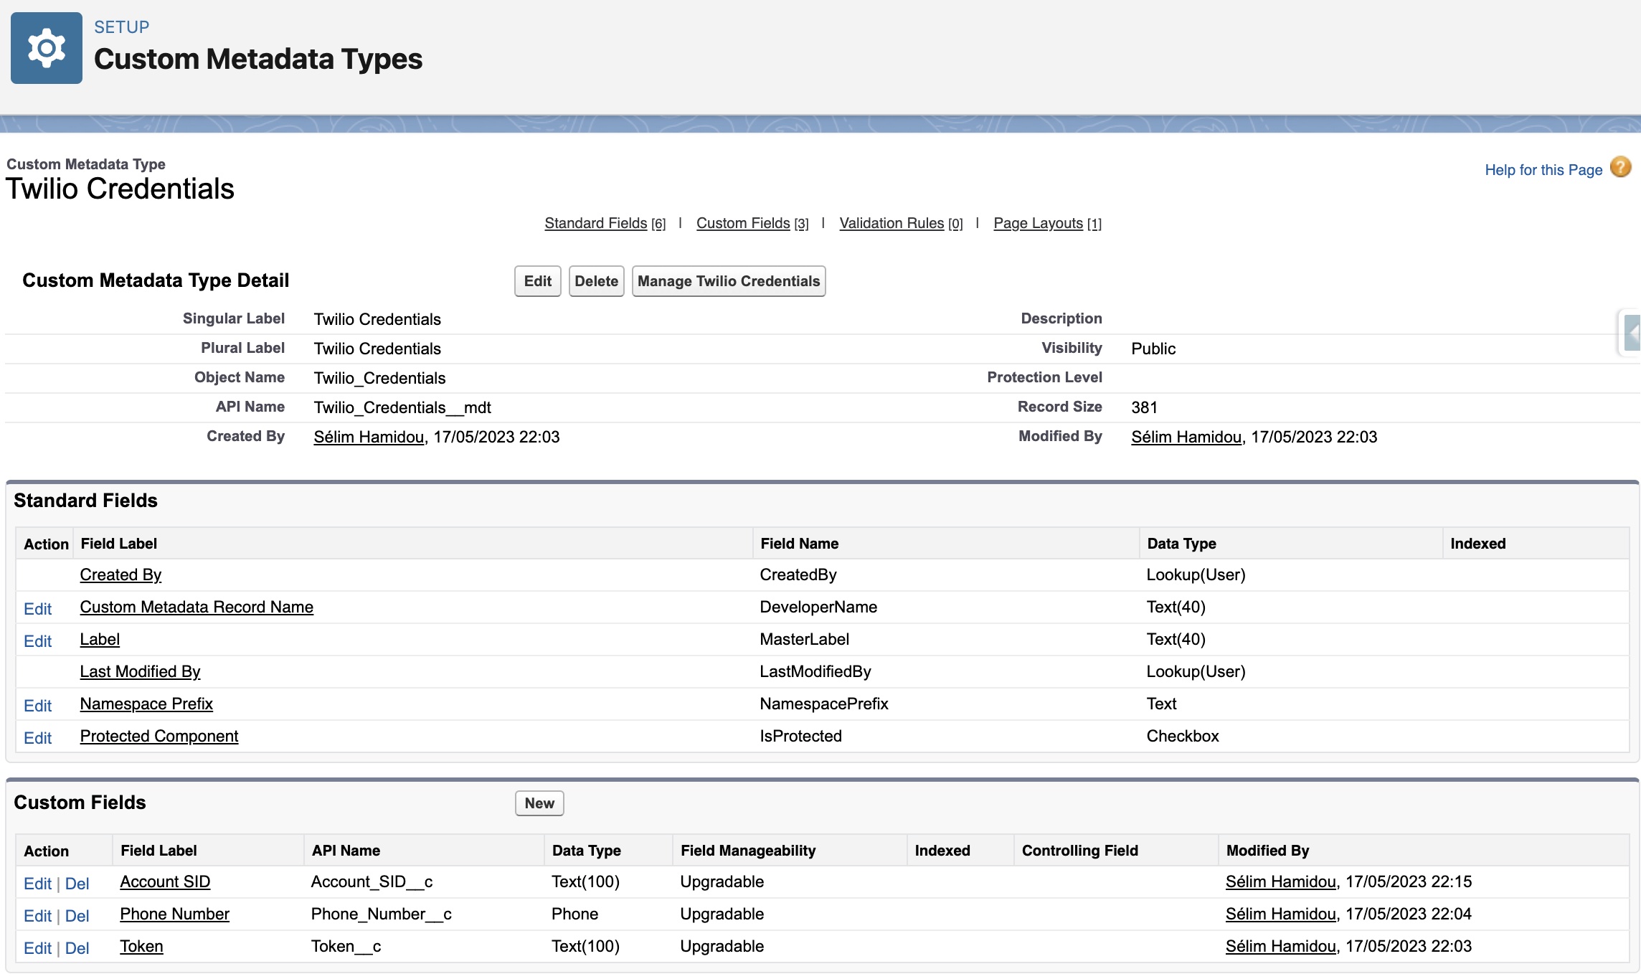Select API name Twilio_Credentials__mdt text
Image resolution: width=1641 pixels, height=979 pixels.
(x=402, y=407)
